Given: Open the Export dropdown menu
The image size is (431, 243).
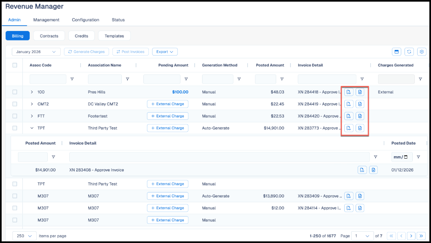Looking at the screenshot, I should click(165, 52).
